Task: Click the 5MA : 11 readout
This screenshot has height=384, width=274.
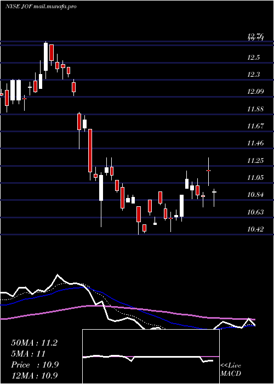Action: [28, 354]
